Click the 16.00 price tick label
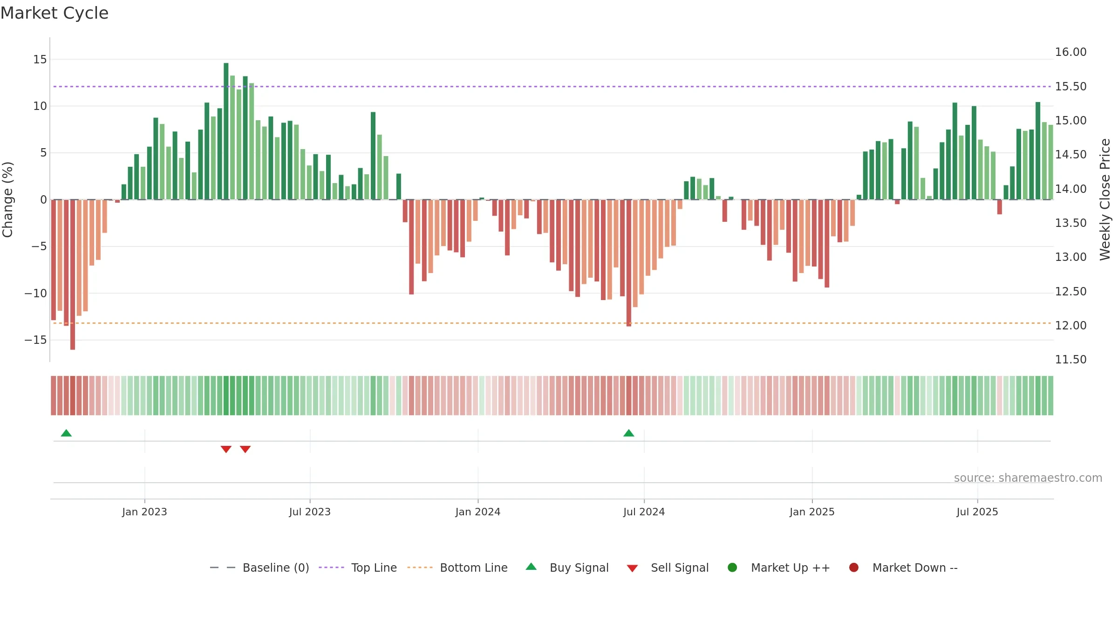1118x629 pixels. 1070,52
